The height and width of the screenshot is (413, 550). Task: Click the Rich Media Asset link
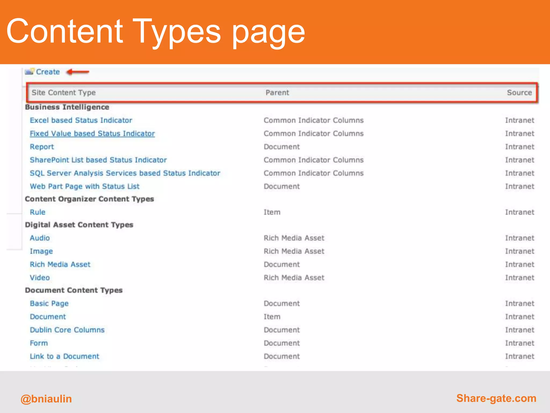click(60, 264)
